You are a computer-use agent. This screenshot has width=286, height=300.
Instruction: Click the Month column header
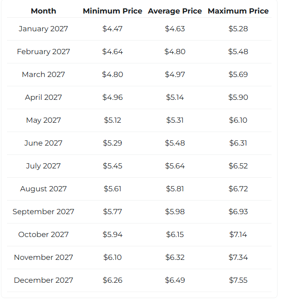pos(43,11)
